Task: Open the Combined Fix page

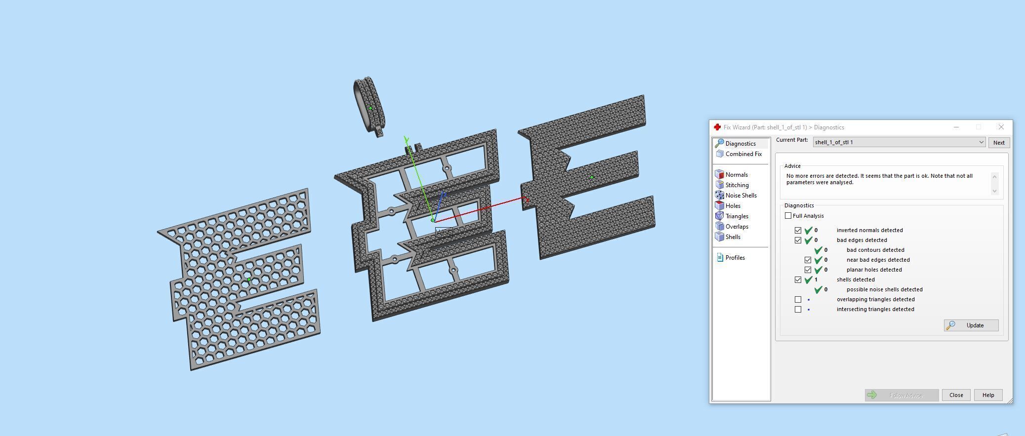Action: click(x=743, y=154)
